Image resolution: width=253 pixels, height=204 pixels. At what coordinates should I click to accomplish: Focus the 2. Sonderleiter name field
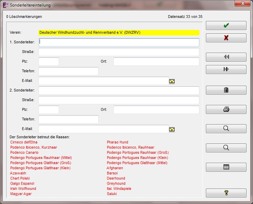[119, 90]
